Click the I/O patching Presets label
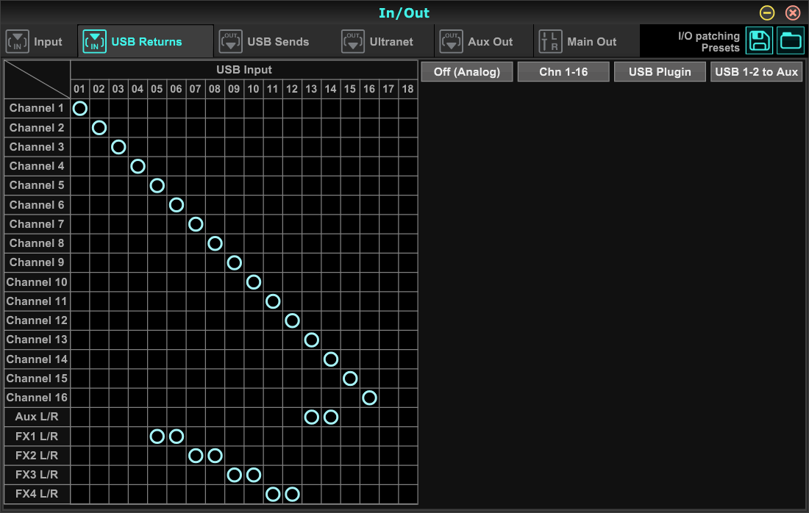Image resolution: width=809 pixels, height=513 pixels. coord(708,42)
